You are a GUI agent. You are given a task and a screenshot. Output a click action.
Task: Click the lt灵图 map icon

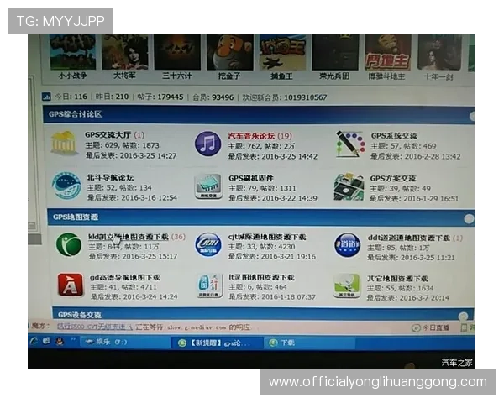coord(209,285)
